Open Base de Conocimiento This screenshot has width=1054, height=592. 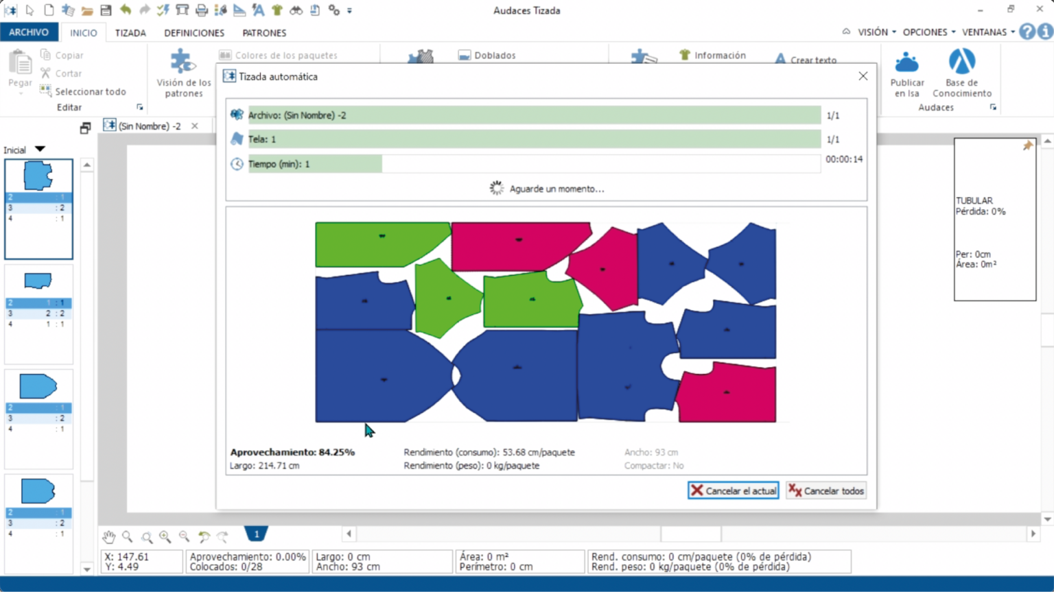[961, 73]
